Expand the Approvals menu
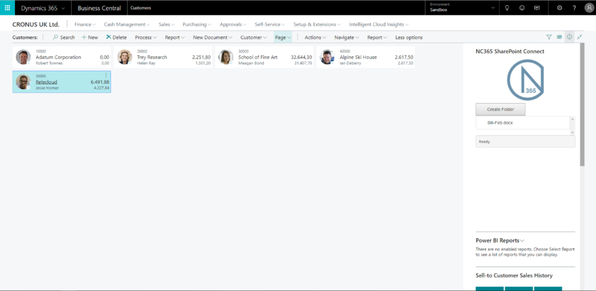 pyautogui.click(x=233, y=24)
